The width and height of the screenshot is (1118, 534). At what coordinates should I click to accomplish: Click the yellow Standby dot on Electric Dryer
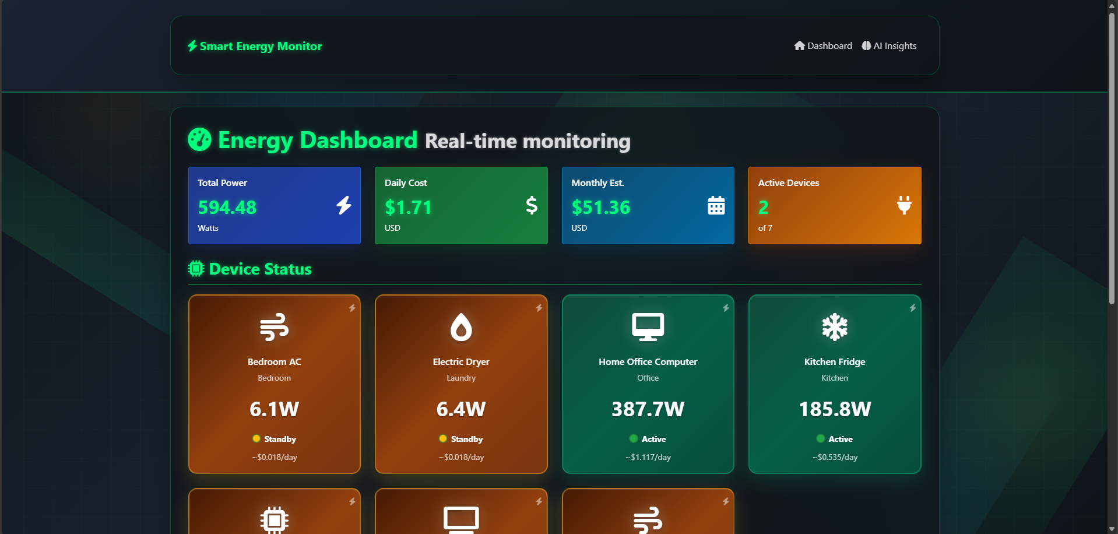443,438
